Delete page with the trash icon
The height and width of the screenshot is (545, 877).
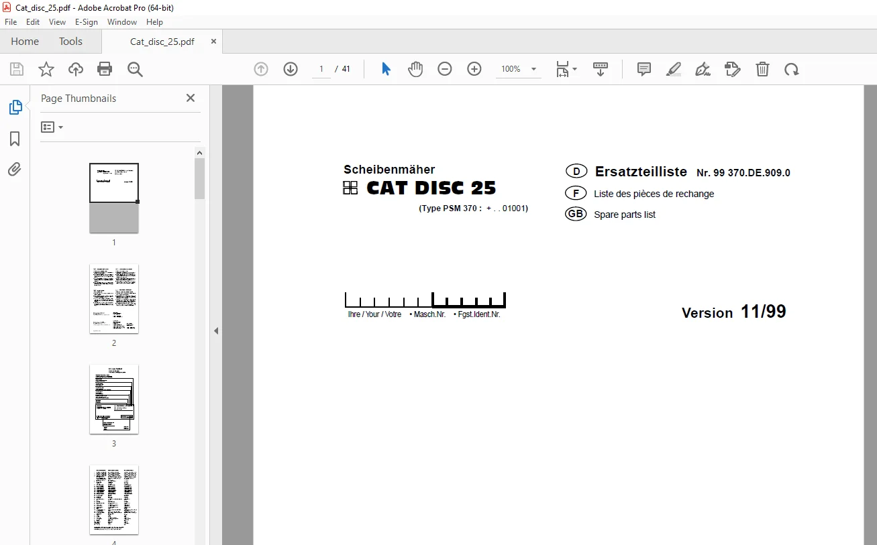point(762,69)
